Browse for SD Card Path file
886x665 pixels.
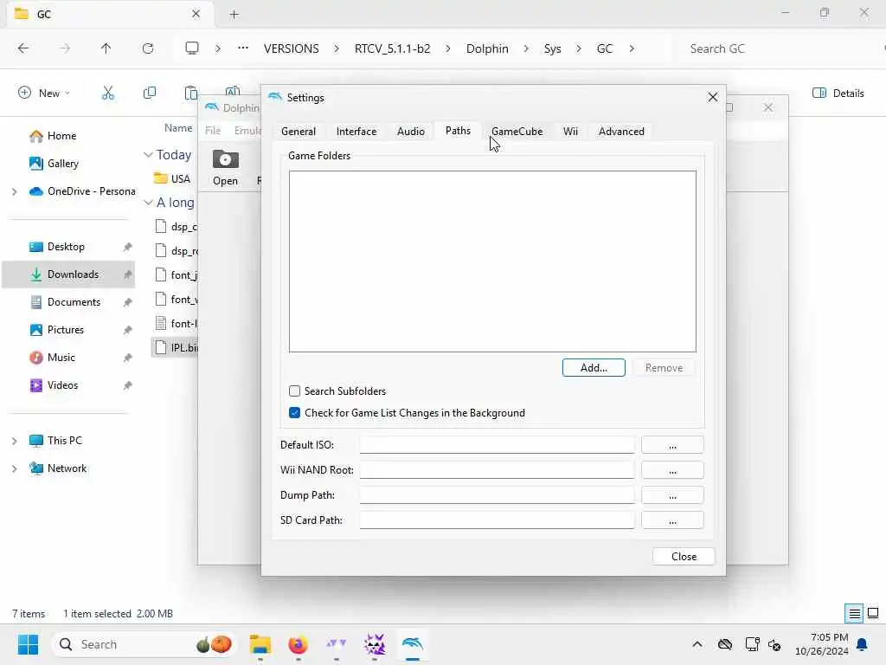[x=672, y=520]
